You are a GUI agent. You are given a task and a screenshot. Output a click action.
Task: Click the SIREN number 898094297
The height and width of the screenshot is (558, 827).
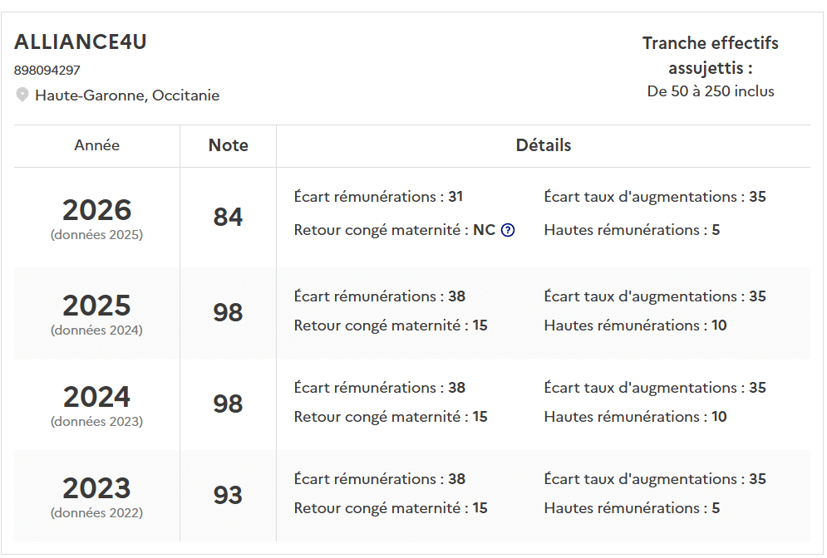pyautogui.click(x=47, y=71)
